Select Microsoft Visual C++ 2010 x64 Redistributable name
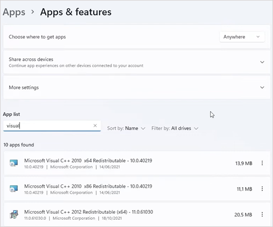 [x=88, y=161]
